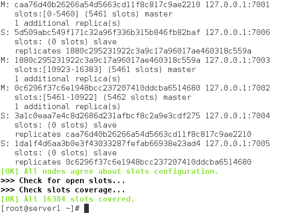Click the address 127.0.0.1:7001
Image resolution: width=297 pixels, height=214 pixels.
tap(238, 5)
